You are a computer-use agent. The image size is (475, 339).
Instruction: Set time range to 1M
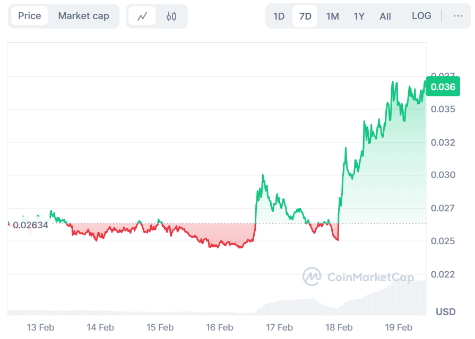[x=332, y=16]
